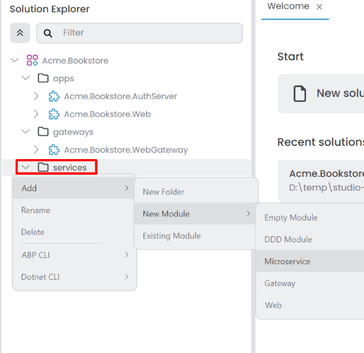Click the WebGateway module puzzle icon
The height and width of the screenshot is (353, 364).
(54, 150)
